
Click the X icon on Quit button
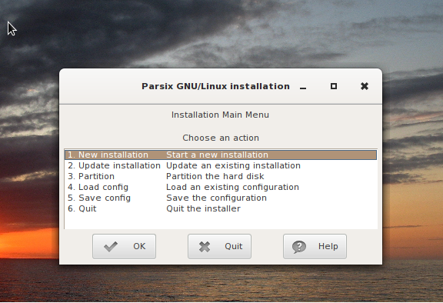tap(205, 247)
